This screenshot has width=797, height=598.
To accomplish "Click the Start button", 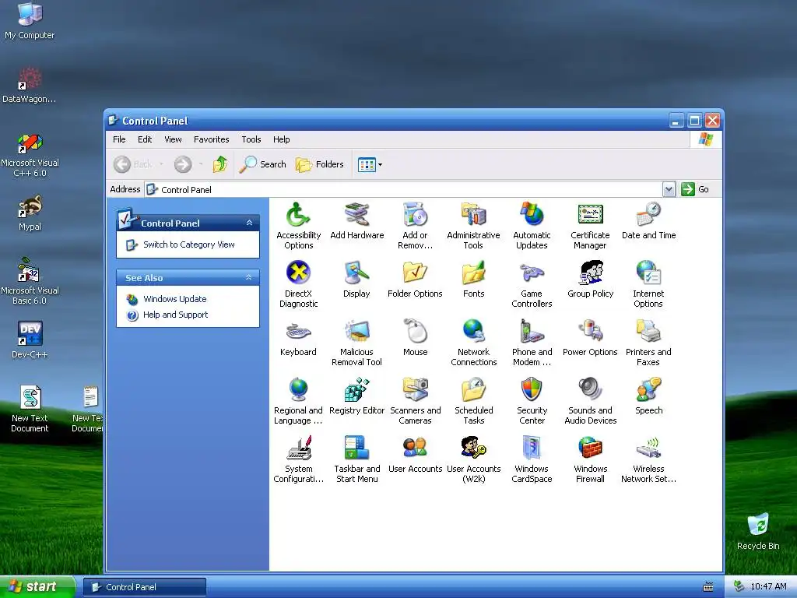I will pos(37,587).
